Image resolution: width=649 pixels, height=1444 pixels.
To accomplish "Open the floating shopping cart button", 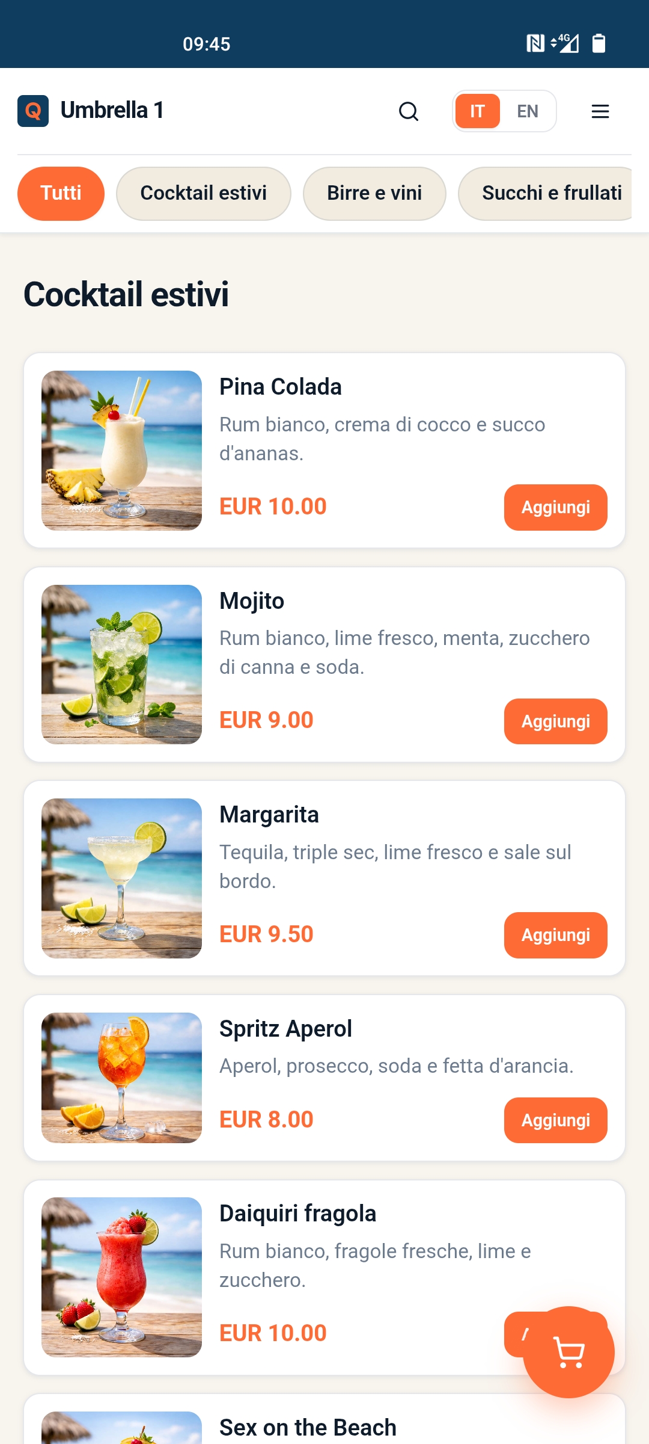I will 568,1352.
